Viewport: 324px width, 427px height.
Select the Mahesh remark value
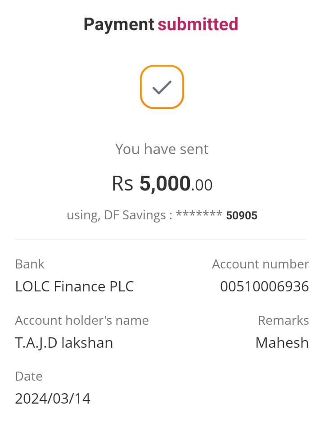coord(282,343)
